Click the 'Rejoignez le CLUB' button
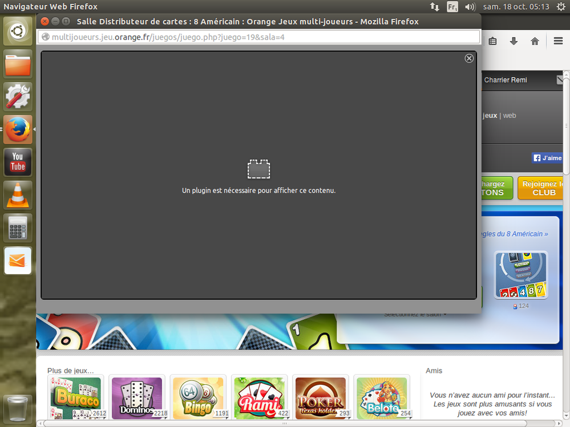 (x=542, y=188)
